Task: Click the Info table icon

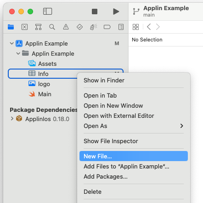Action: (x=32, y=73)
